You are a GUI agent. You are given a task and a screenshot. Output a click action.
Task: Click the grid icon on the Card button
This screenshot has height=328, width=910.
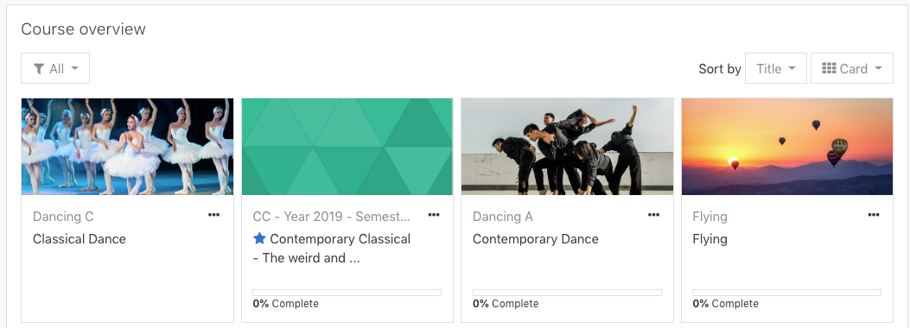[x=830, y=68]
